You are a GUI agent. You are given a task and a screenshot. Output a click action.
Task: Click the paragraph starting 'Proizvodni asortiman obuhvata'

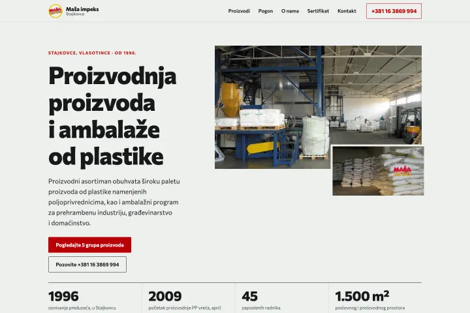tap(114, 202)
